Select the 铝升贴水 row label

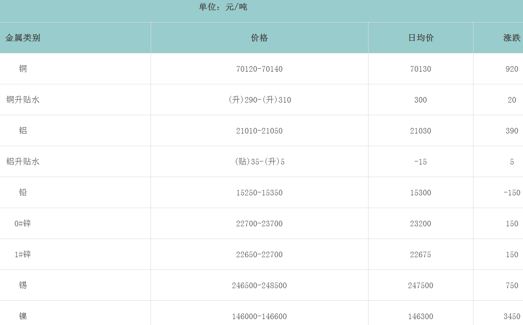tap(23, 161)
